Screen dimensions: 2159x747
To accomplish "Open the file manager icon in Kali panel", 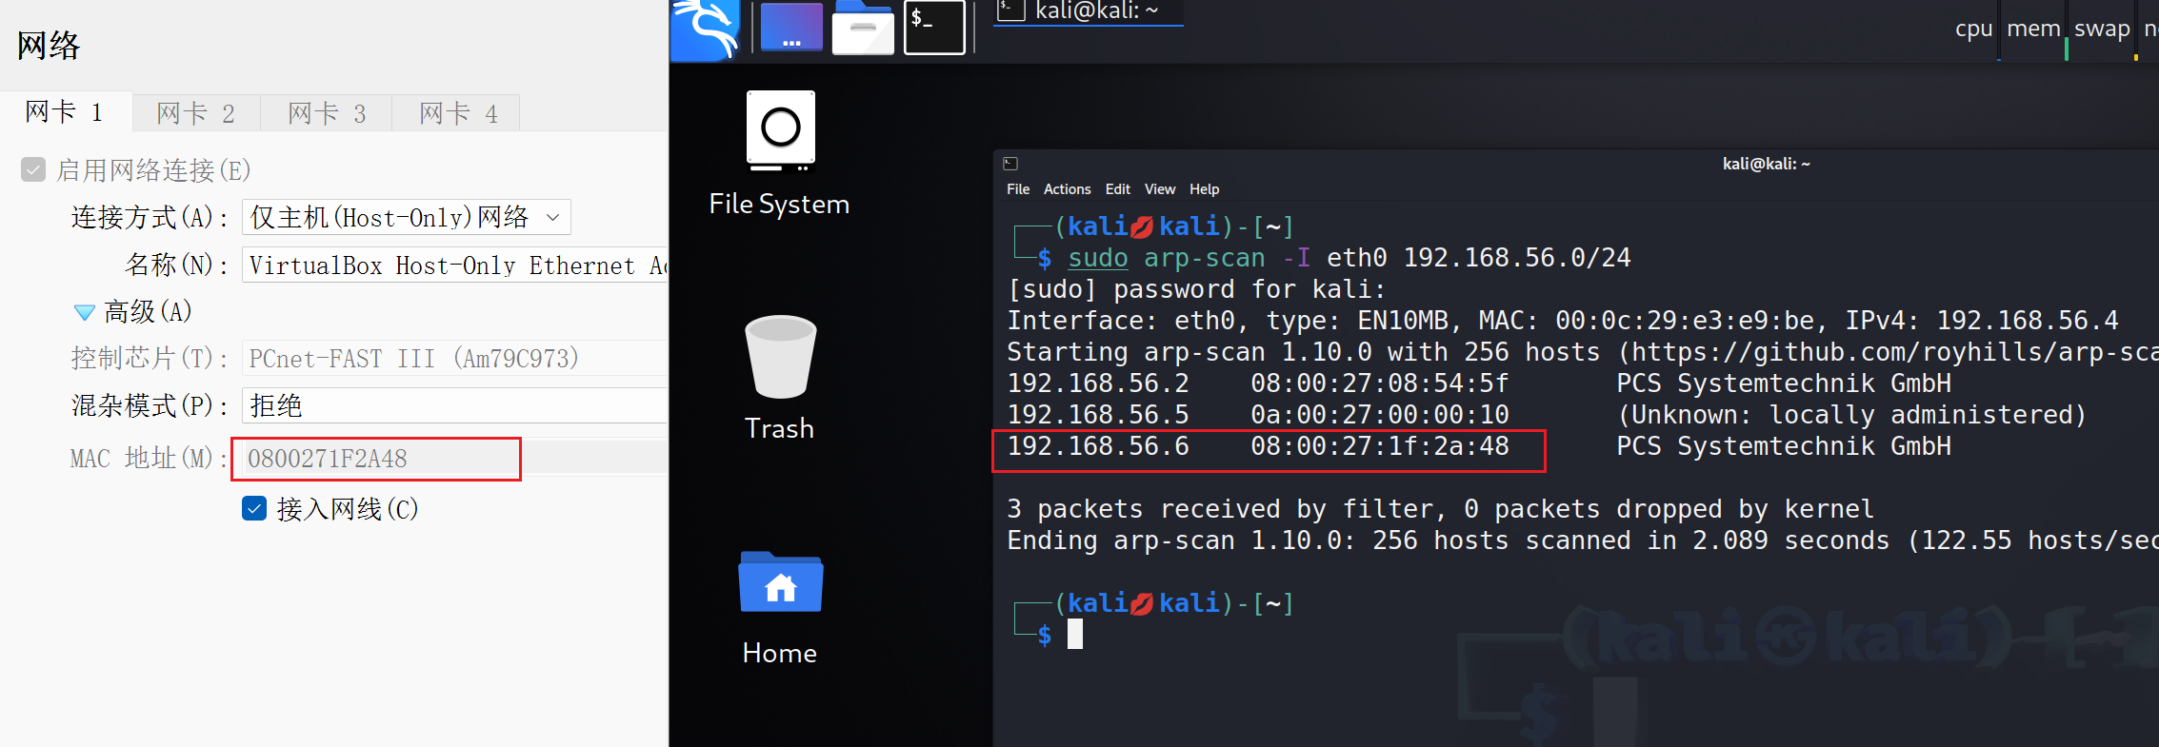I will click(863, 28).
